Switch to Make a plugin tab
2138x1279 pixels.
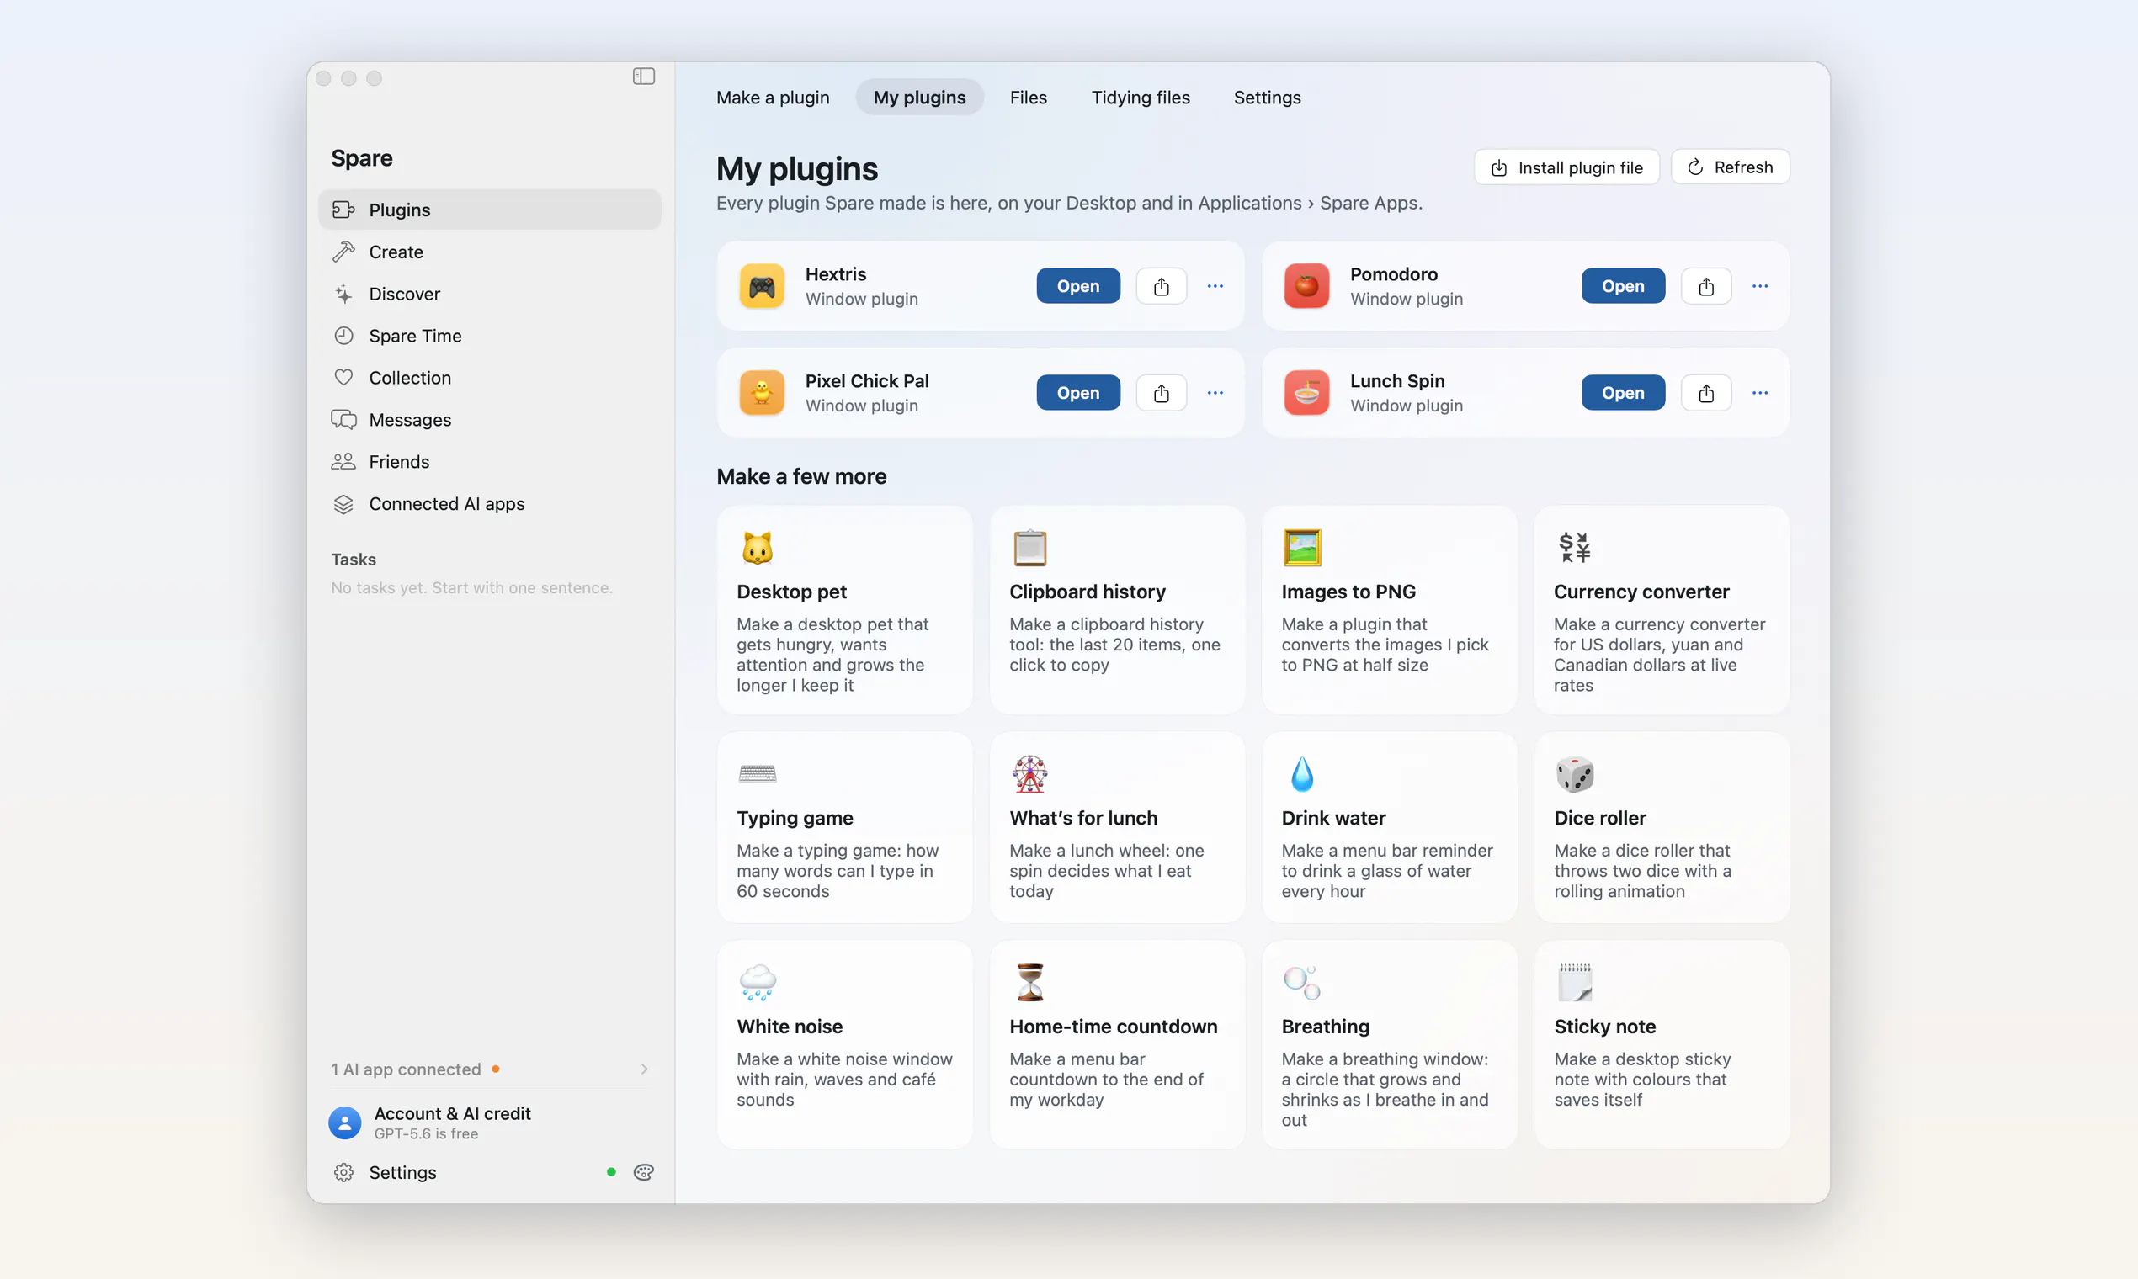[x=773, y=98]
